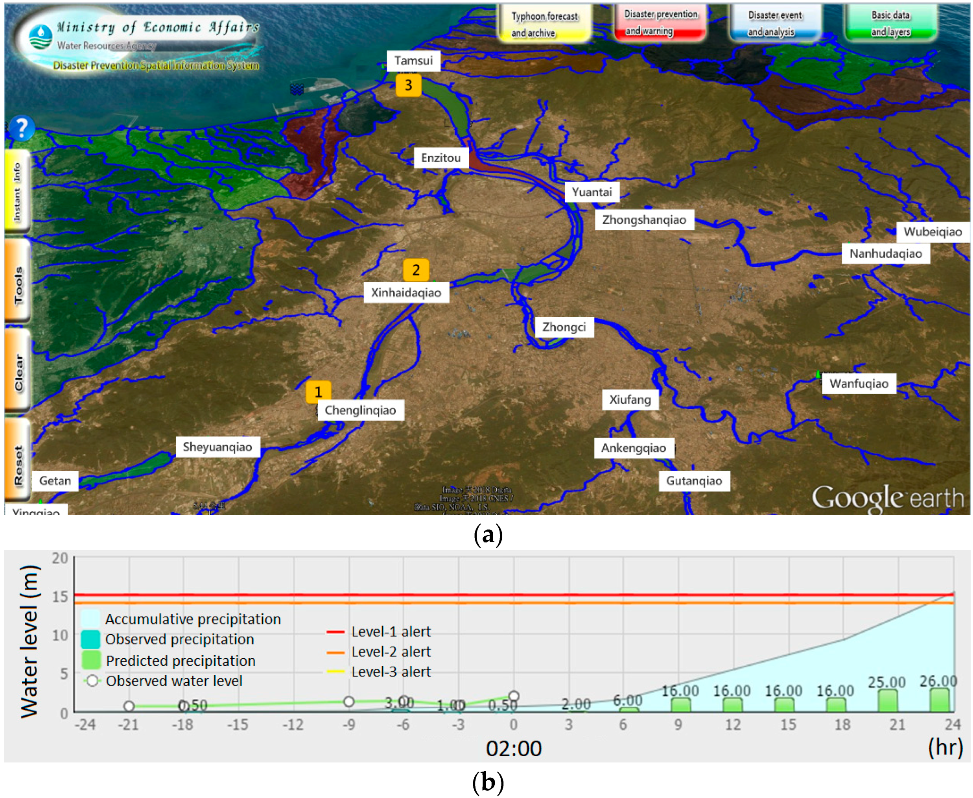Open the Instant Info side panel

(x=17, y=192)
